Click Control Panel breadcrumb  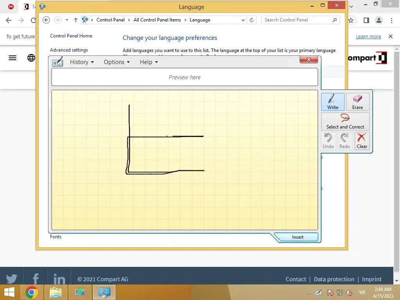tap(111, 20)
